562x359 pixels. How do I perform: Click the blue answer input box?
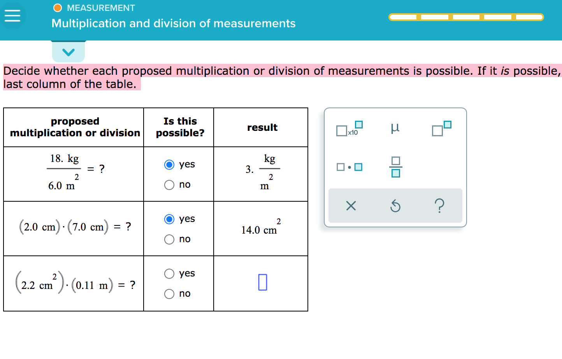coord(262,282)
